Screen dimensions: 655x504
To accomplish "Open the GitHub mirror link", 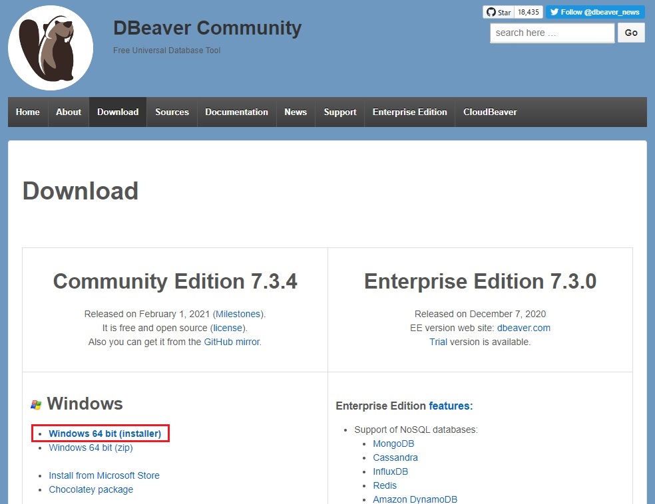I will (232, 342).
